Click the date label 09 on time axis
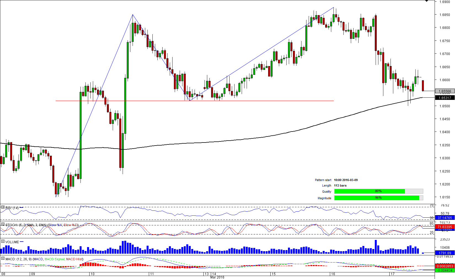 (33, 274)
